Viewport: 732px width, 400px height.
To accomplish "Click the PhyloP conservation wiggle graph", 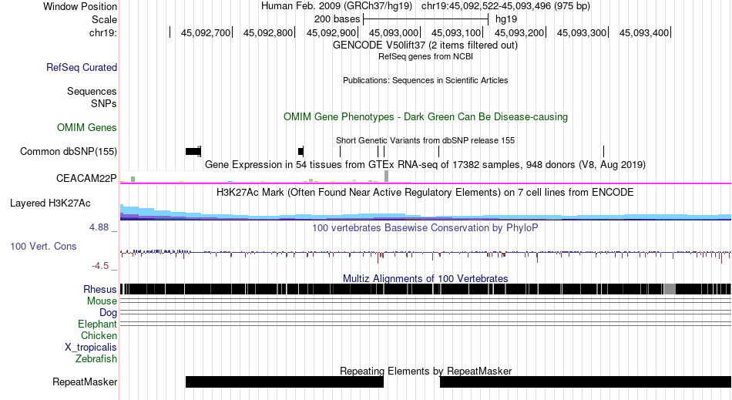I will [x=425, y=255].
